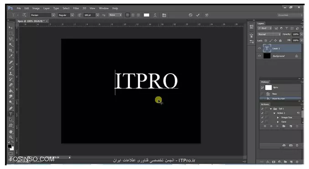Select the Move tool

tap(10, 28)
